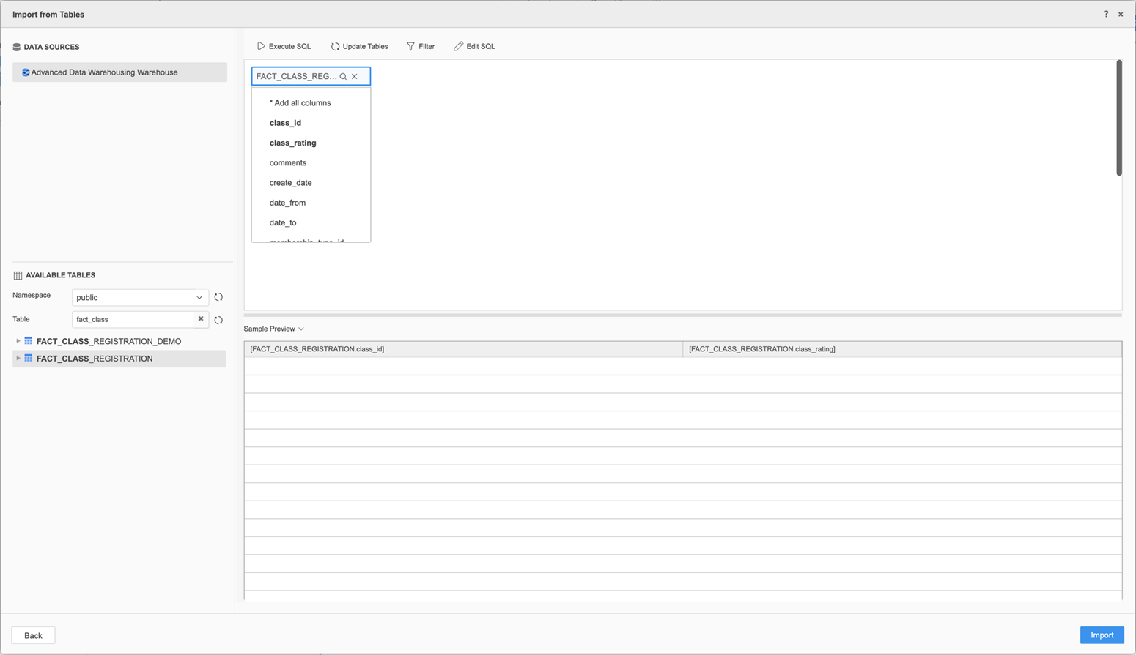The image size is (1136, 655).
Task: Click the table icon beside FACT_CLASS_REGISTRATION
Action: 28,359
